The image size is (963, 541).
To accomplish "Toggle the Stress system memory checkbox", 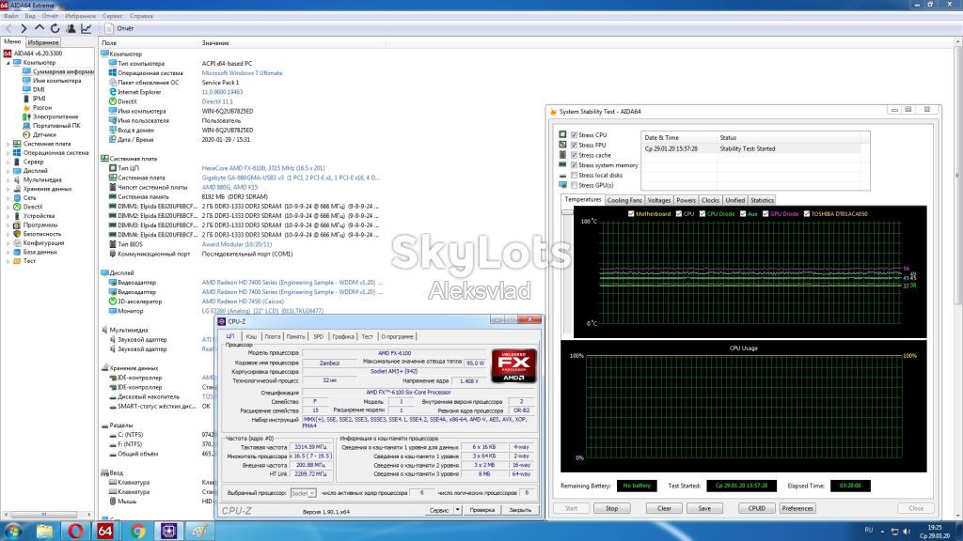I will (x=575, y=165).
